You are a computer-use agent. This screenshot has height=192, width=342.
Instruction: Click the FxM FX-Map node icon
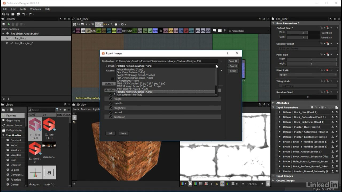124,31
